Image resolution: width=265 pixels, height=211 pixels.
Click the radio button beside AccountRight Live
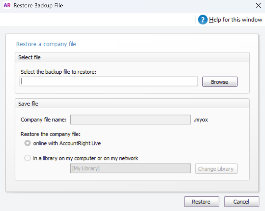pyautogui.click(x=28, y=143)
